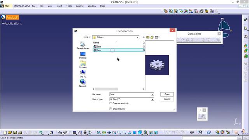
Task: Uncheck the Show Preview checkbox
Action: [110, 108]
